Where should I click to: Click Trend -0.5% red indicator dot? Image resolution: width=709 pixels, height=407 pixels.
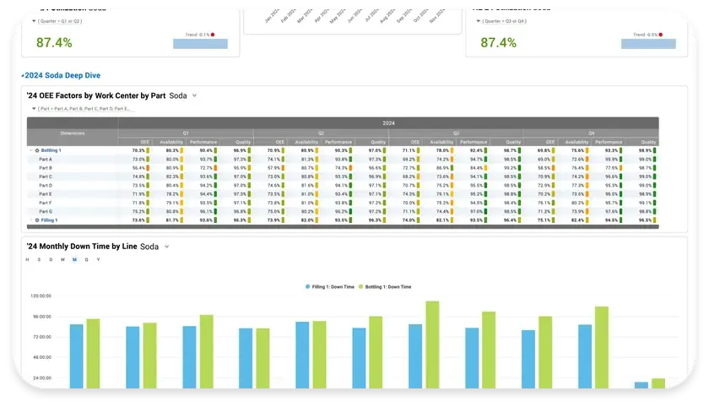(661, 35)
